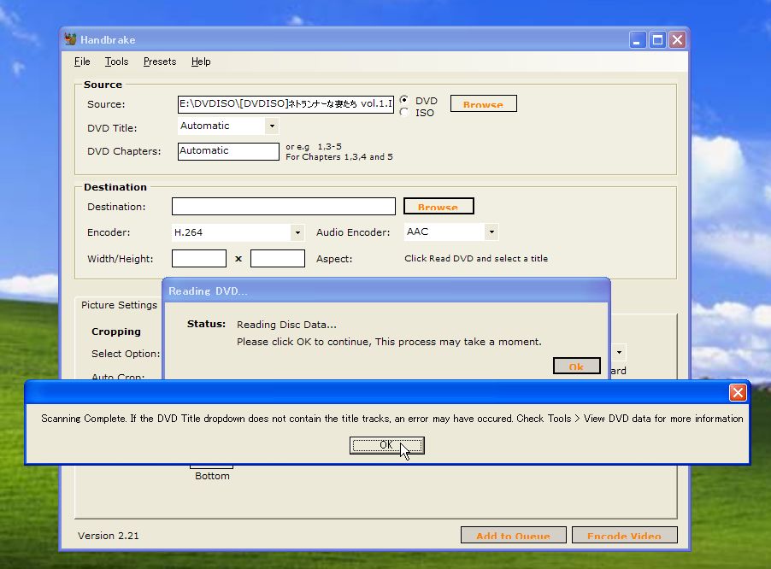Click the 'For Chapters 1,3,4 and 5' hint text
Viewport: 771px width, 569px height.
339,157
